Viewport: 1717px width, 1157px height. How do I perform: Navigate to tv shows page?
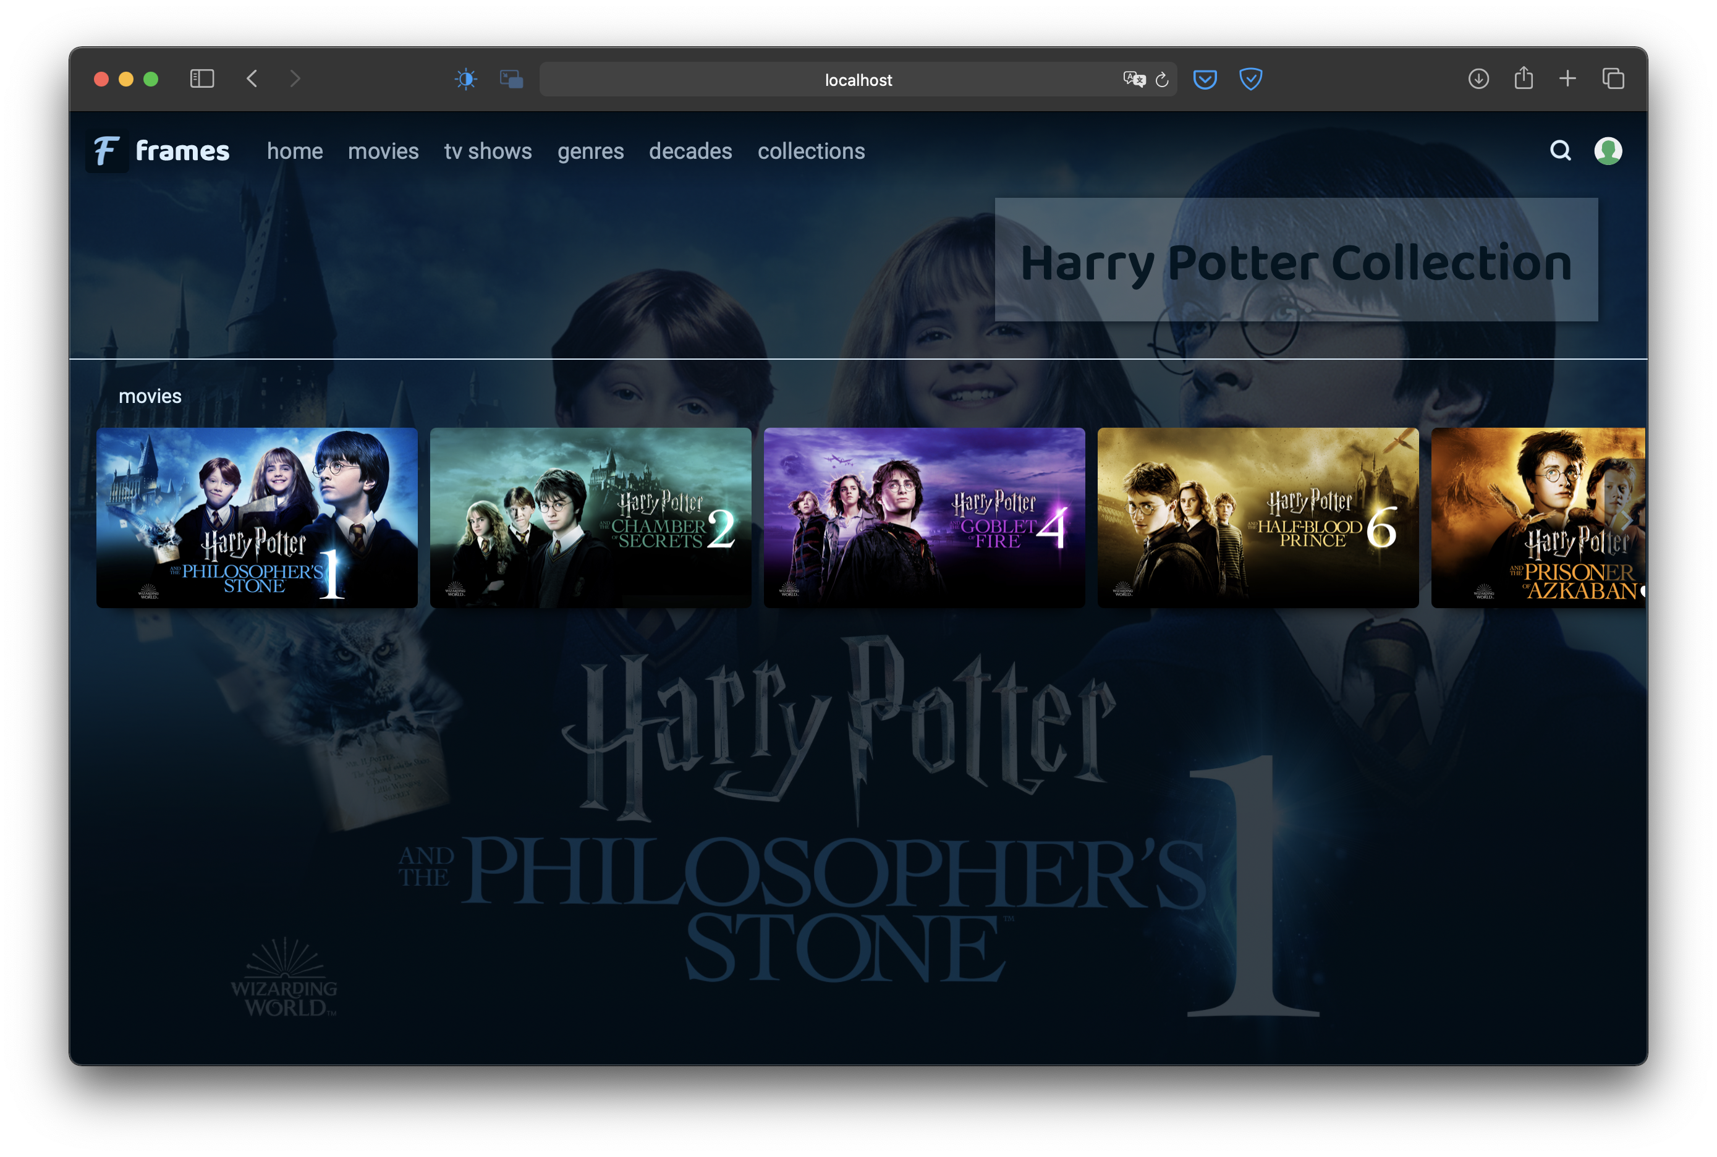point(488,151)
